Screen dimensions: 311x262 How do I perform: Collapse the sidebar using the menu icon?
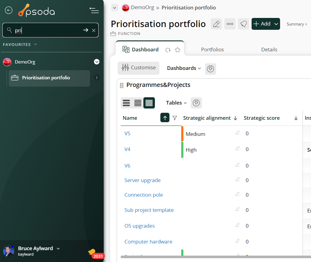(94, 10)
